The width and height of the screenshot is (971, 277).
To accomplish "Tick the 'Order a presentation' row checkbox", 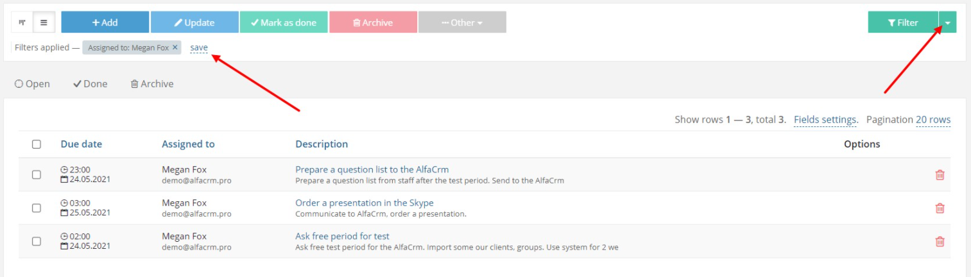I will pos(37,208).
